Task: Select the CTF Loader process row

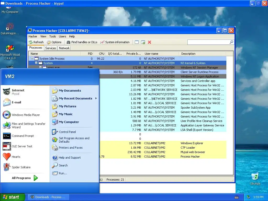Action: tap(163, 148)
